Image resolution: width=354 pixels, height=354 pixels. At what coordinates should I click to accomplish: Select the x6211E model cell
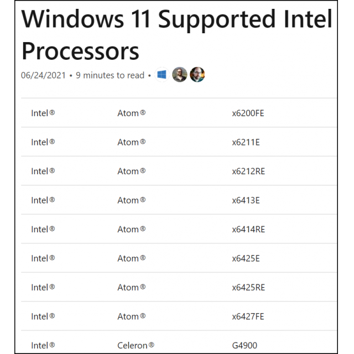[246, 142]
